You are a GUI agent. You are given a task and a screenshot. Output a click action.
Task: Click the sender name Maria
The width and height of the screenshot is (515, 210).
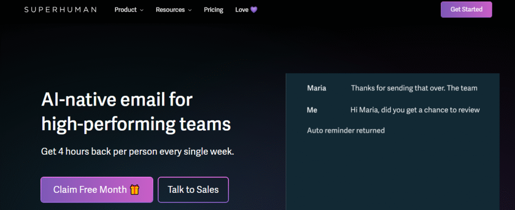[x=317, y=88]
